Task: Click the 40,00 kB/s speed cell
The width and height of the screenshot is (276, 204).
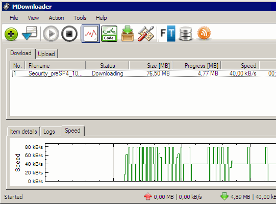Action: coord(243,73)
